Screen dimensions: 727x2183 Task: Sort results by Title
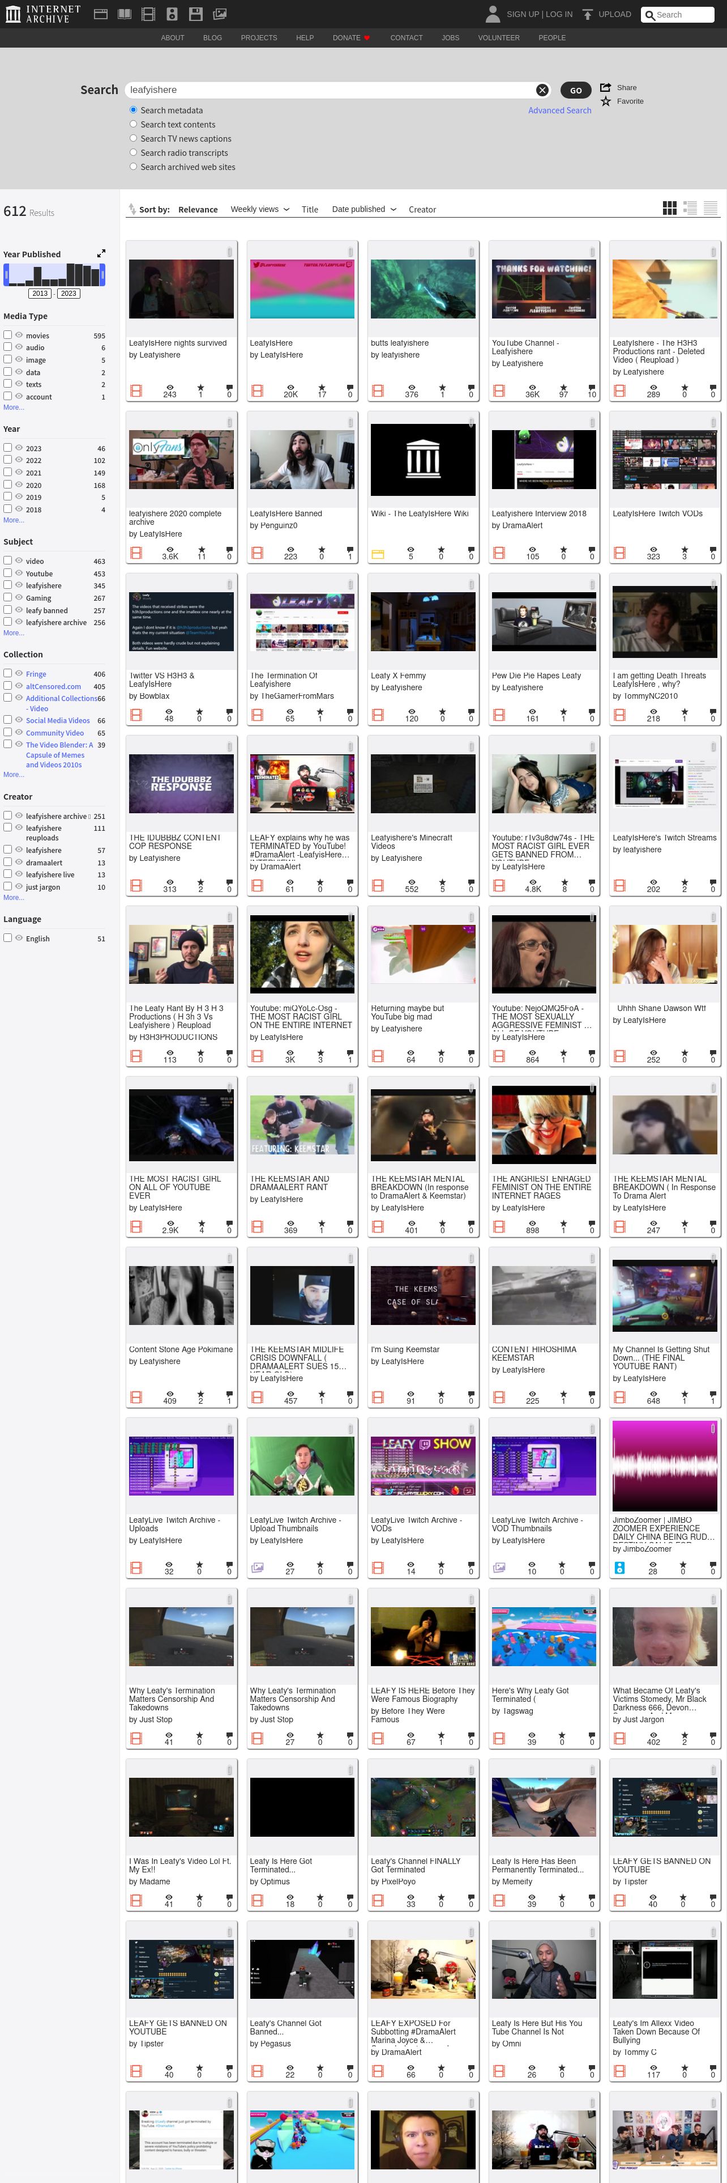310,209
